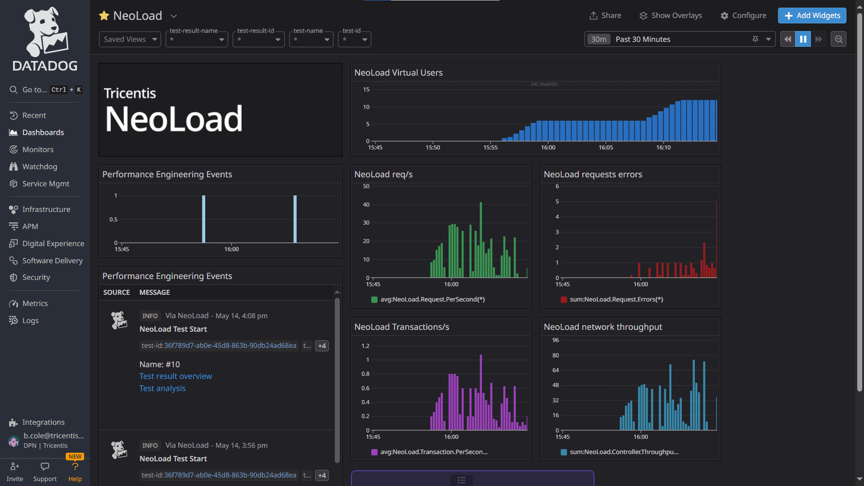Star or unstar the NeoLoad dashboard
864x486 pixels.
tap(104, 15)
